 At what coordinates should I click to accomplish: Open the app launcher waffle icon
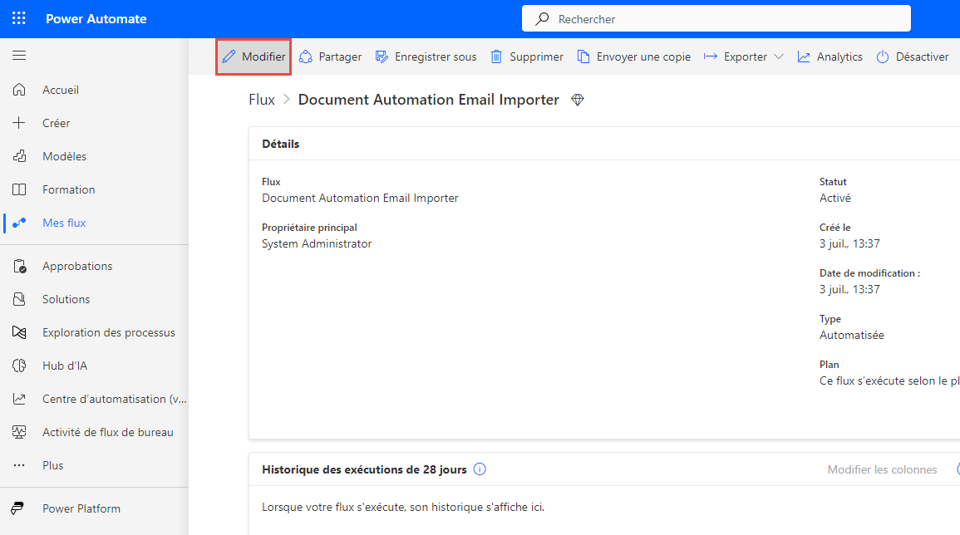(19, 18)
